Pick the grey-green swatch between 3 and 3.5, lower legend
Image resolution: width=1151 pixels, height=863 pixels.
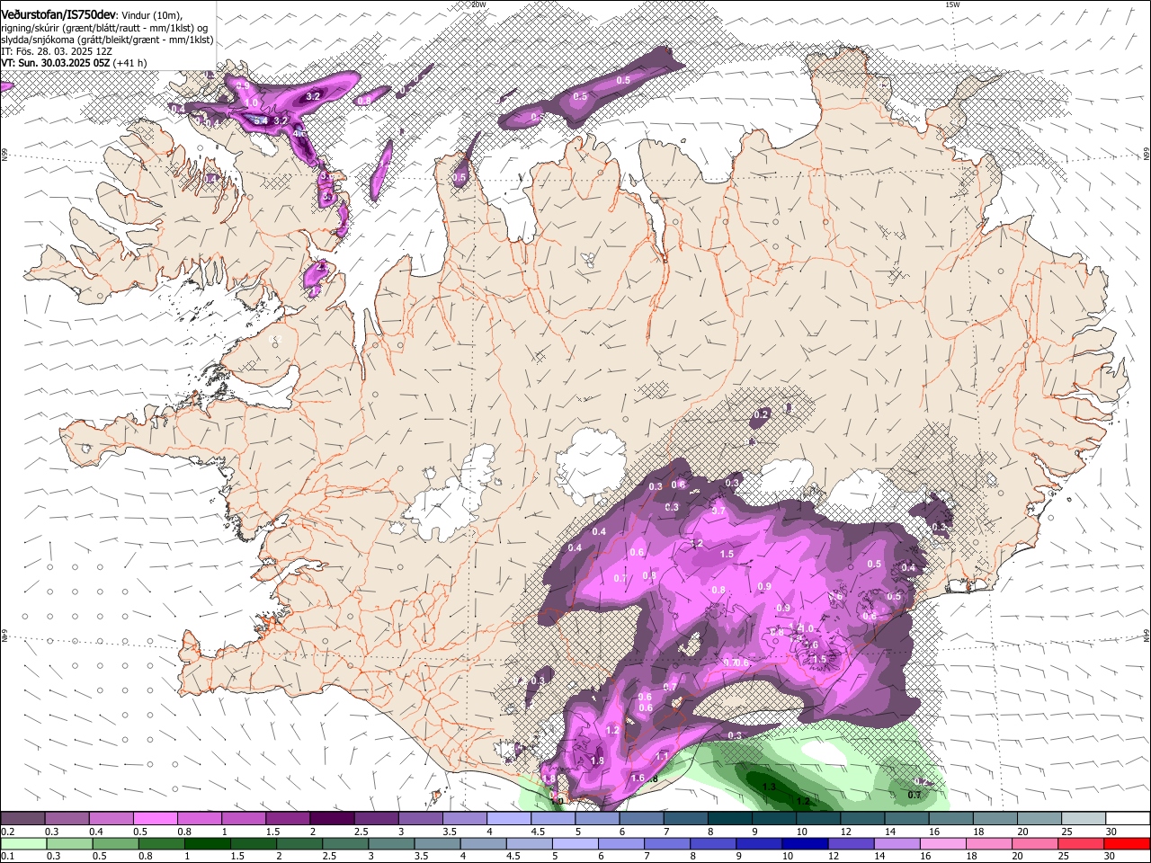(x=391, y=844)
